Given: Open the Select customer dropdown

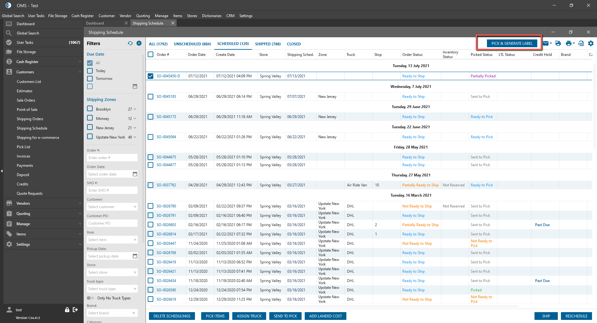Looking at the screenshot, I should (112, 207).
